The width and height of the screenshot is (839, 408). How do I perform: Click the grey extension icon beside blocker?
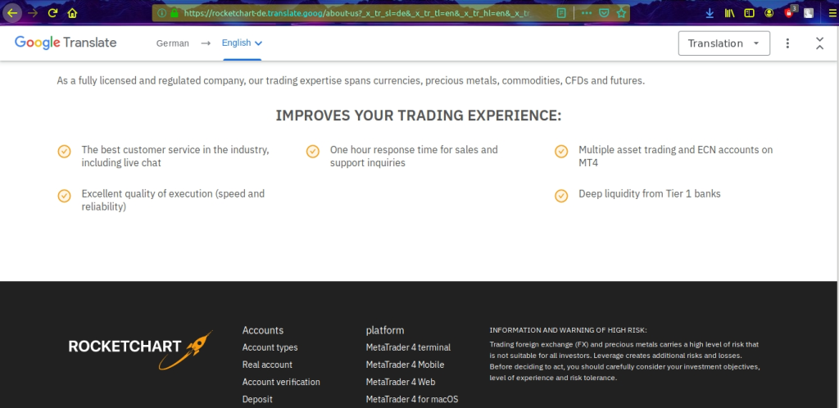(x=809, y=13)
